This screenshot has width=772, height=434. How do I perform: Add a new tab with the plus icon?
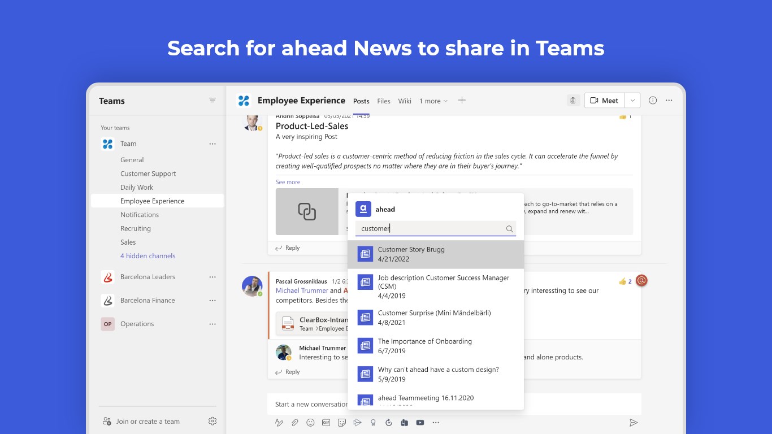(462, 101)
